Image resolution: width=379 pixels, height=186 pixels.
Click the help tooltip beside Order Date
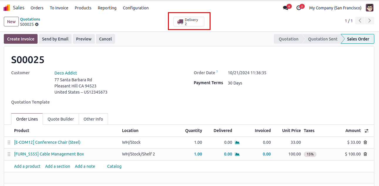pyautogui.click(x=217, y=72)
